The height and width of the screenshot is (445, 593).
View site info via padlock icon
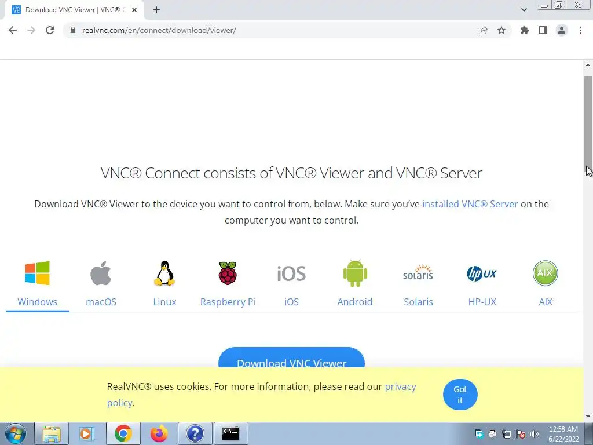tap(73, 30)
